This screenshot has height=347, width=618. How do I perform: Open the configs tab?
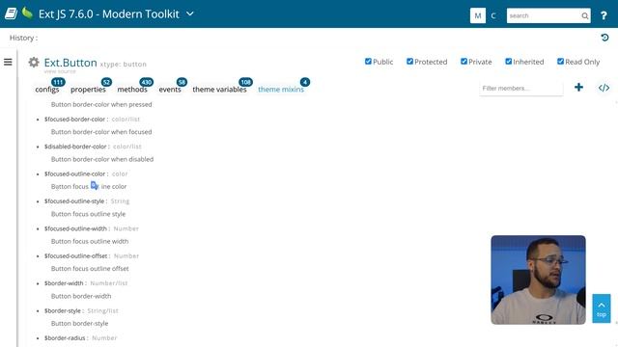47,90
